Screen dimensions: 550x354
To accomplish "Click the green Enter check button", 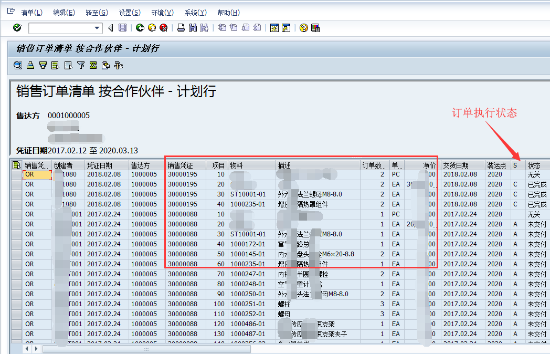I will (18, 27).
